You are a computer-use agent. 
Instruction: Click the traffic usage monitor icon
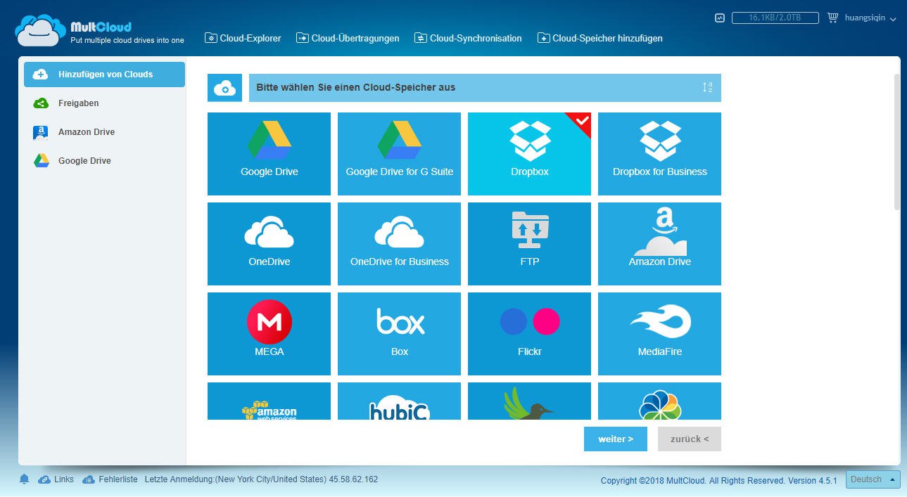(x=719, y=18)
